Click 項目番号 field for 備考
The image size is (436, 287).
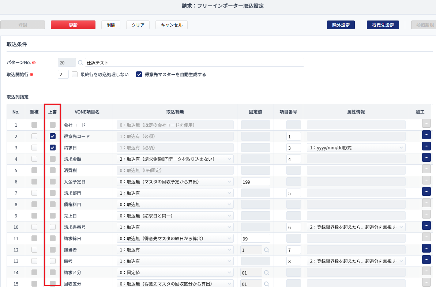point(294,261)
